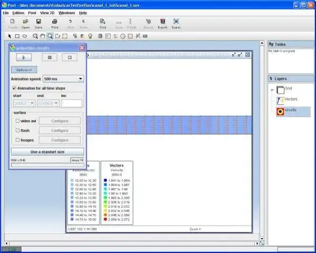Click Configure button for video avi
The width and height of the screenshot is (316, 253).
[60, 121]
